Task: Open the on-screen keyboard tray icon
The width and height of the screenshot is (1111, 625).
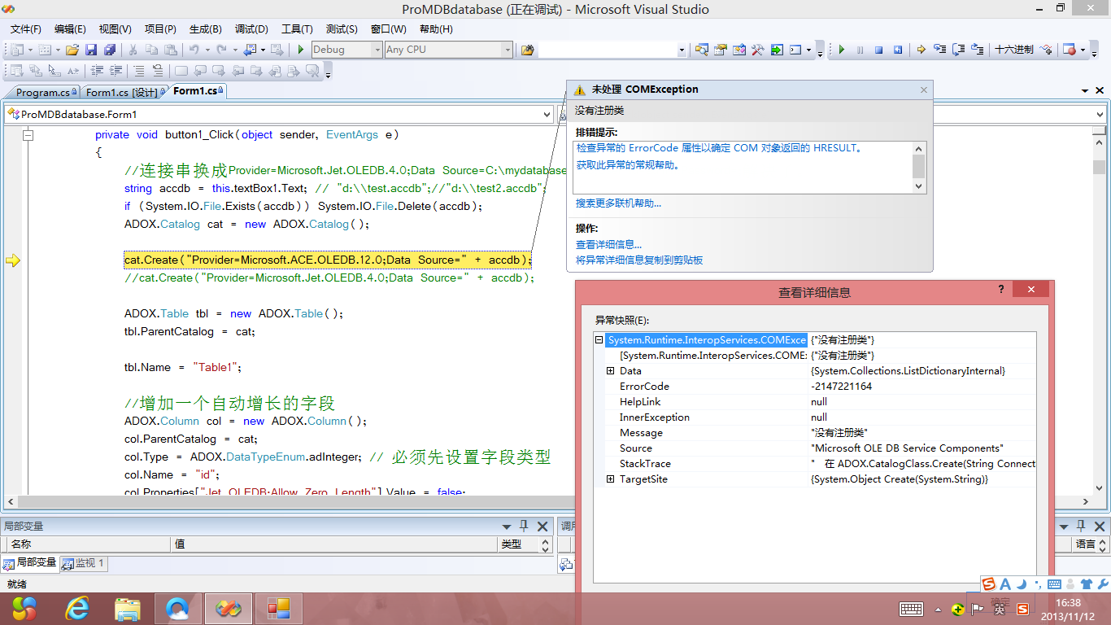Action: point(911,609)
